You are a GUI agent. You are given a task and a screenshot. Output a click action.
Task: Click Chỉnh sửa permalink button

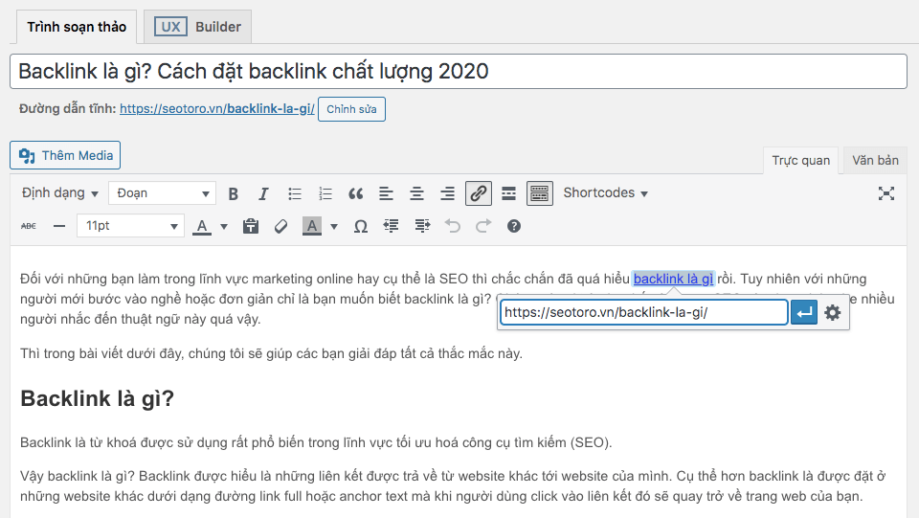point(351,109)
